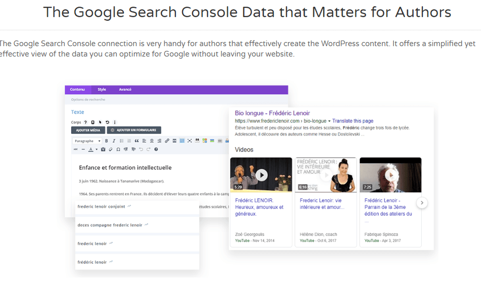This screenshot has width=481, height=291.
Task: Toggle italic formatting in the editor
Action: [114, 141]
